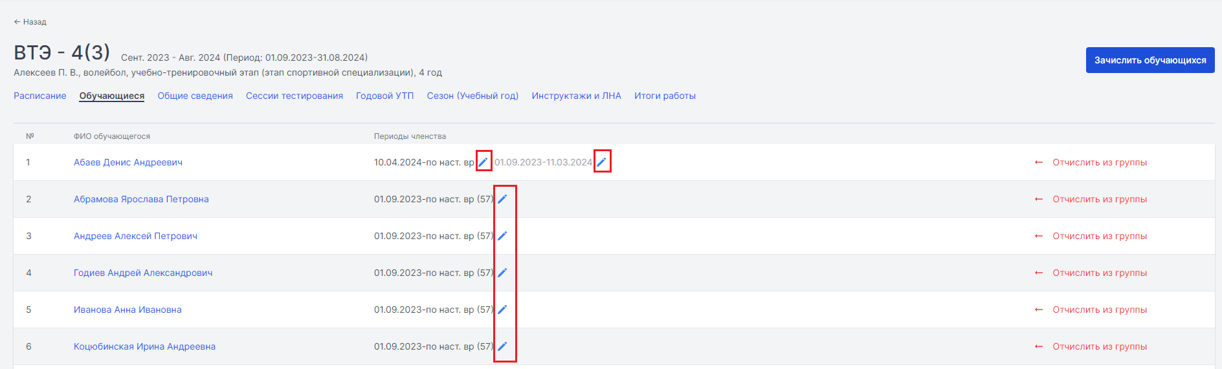The width and height of the screenshot is (1222, 369).
Task: Click the pencil icon for Иванова Анна Ивановна
Action: [502, 310]
